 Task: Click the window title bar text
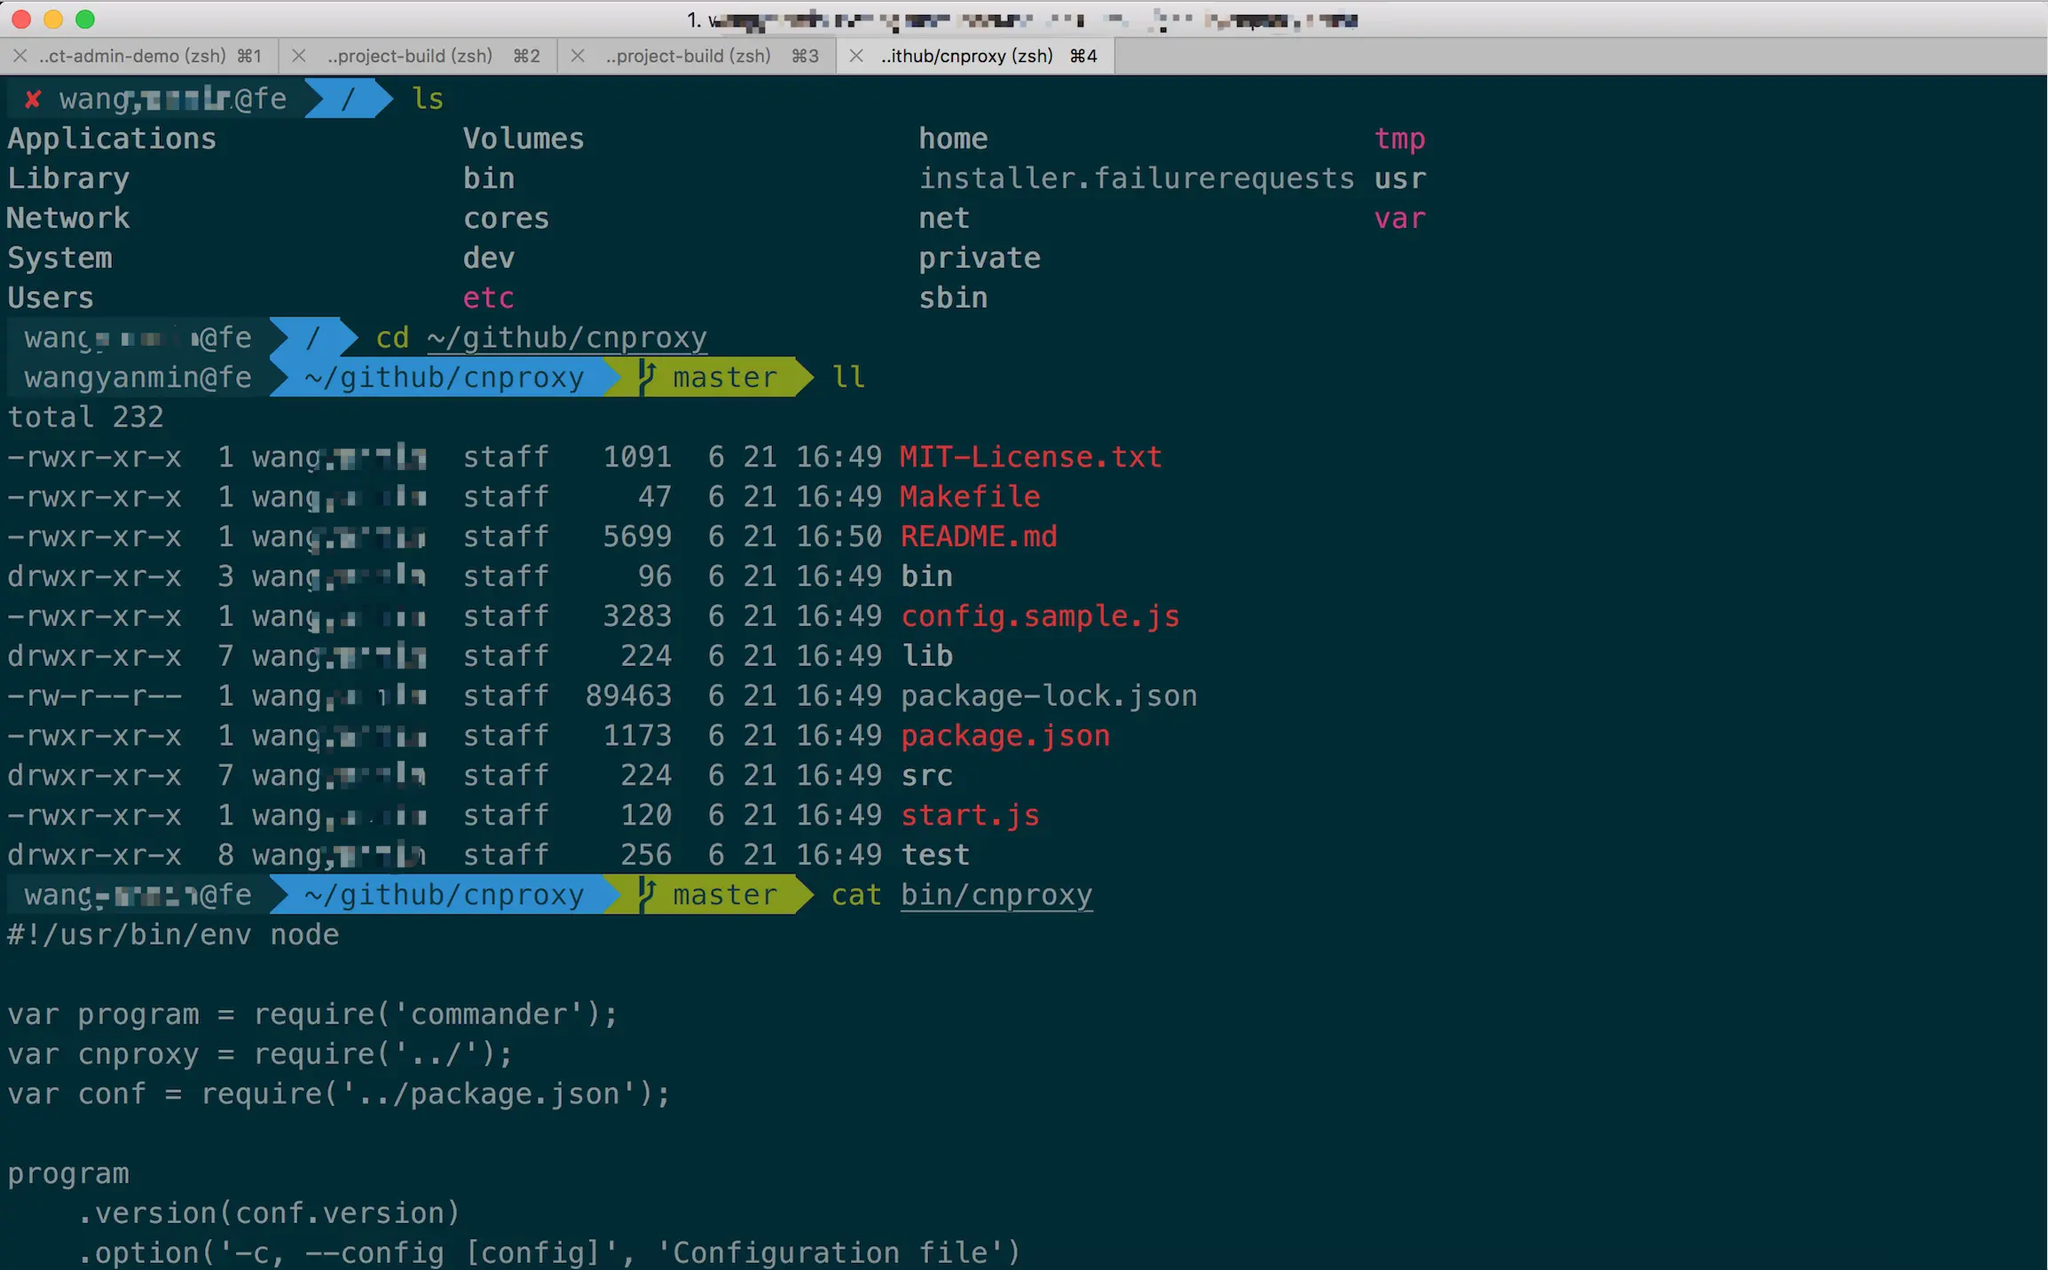1022,20
